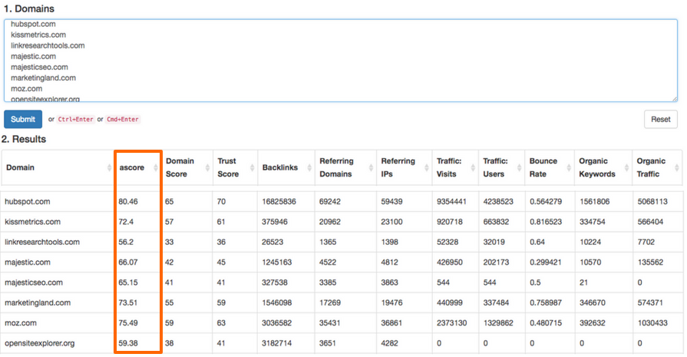Click organic keywords value 1561806
Viewport: 687px width, 357px height.
[595, 201]
